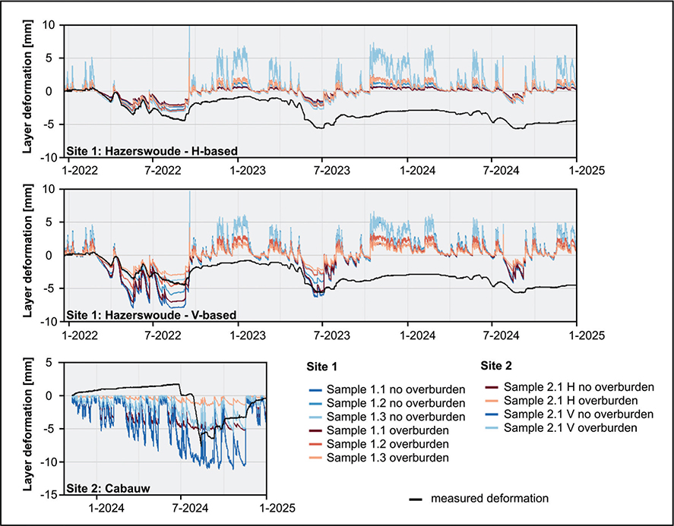
Task: Click the 'Site 1: Hazerswoude - H-based' chart title
Action: 152,151
